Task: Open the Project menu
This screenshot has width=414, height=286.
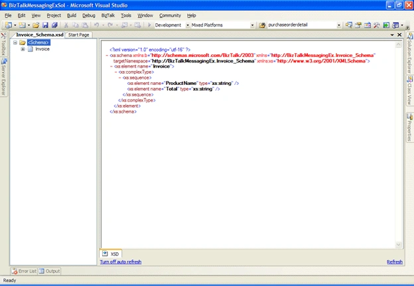Action: [54, 15]
